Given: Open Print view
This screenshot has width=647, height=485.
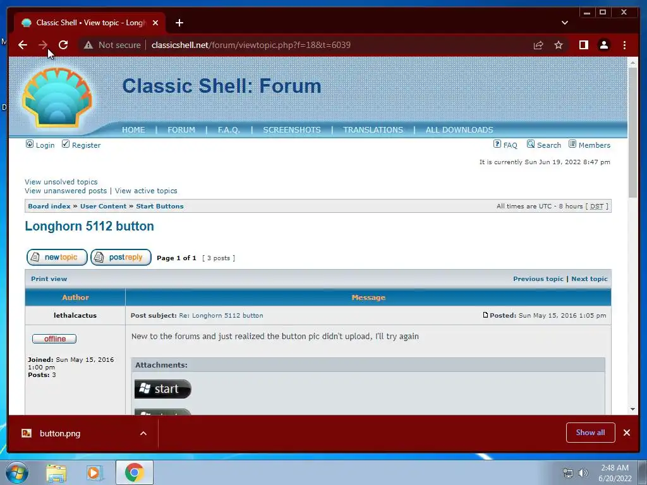Looking at the screenshot, I should 49,278.
